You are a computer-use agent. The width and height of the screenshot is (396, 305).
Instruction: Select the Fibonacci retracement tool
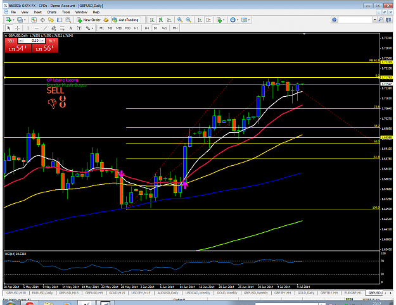point(62,28)
